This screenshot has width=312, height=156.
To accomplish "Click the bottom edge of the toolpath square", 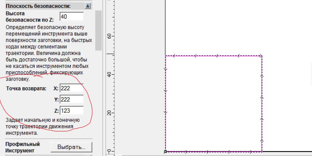I will 213,151.
